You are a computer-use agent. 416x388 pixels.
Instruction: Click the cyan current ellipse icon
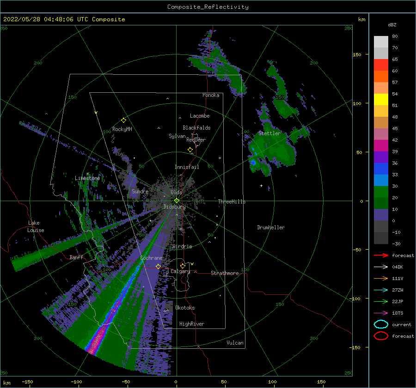click(381, 324)
